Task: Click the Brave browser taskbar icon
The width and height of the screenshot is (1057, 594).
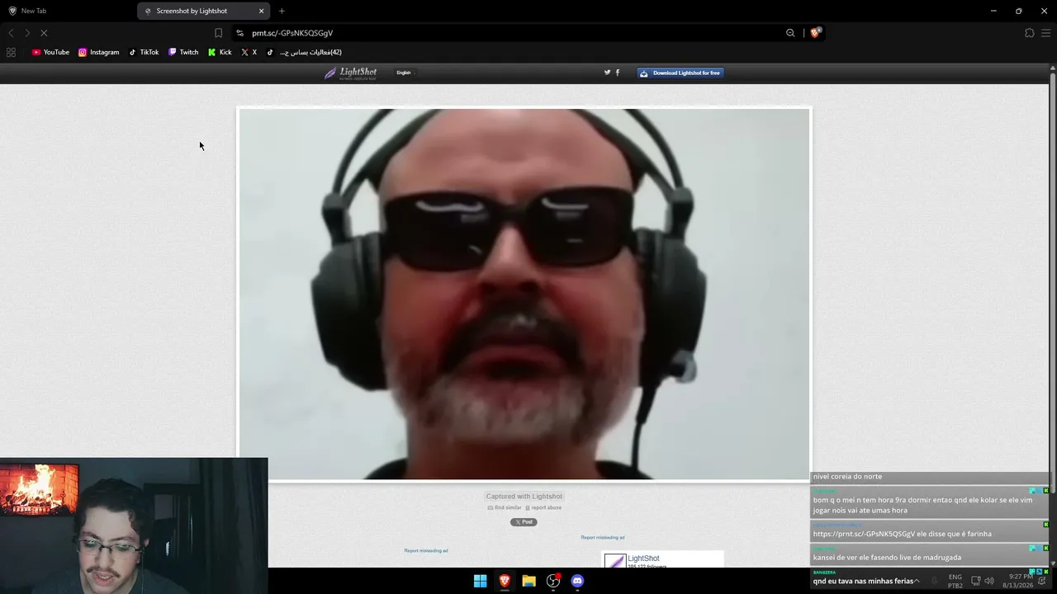Action: [x=505, y=581]
